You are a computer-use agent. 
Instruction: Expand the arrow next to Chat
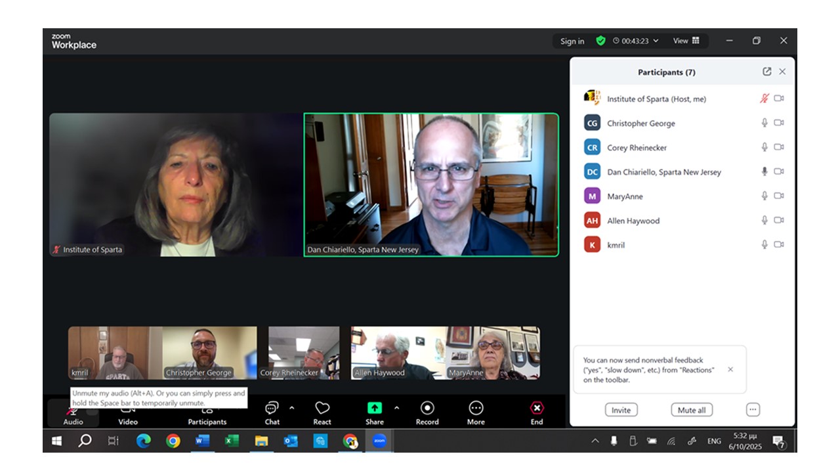pyautogui.click(x=292, y=408)
